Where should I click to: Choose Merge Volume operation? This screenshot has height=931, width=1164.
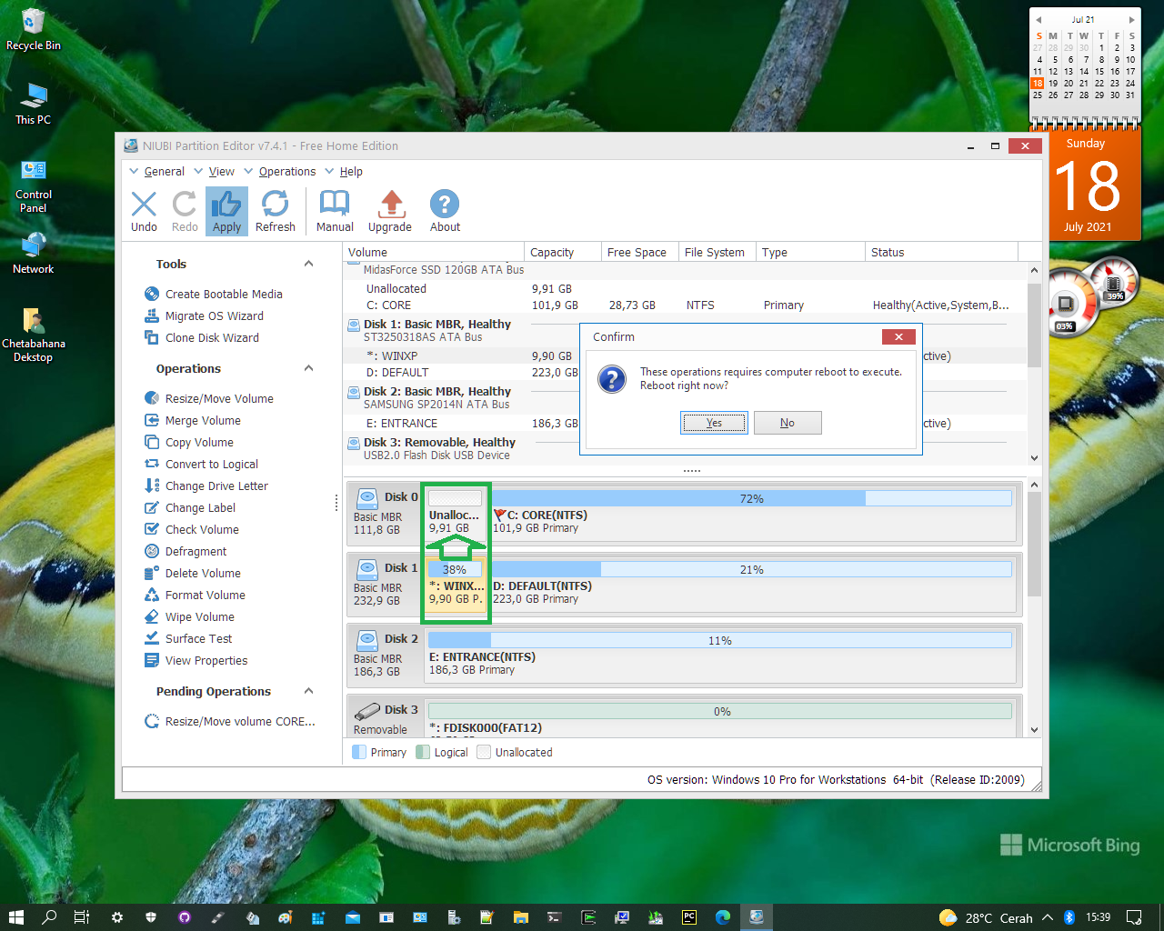(x=193, y=420)
